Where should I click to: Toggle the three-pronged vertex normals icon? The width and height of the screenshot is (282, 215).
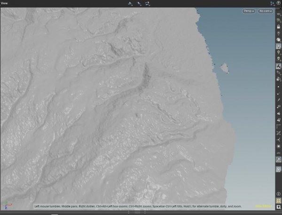coord(278,140)
